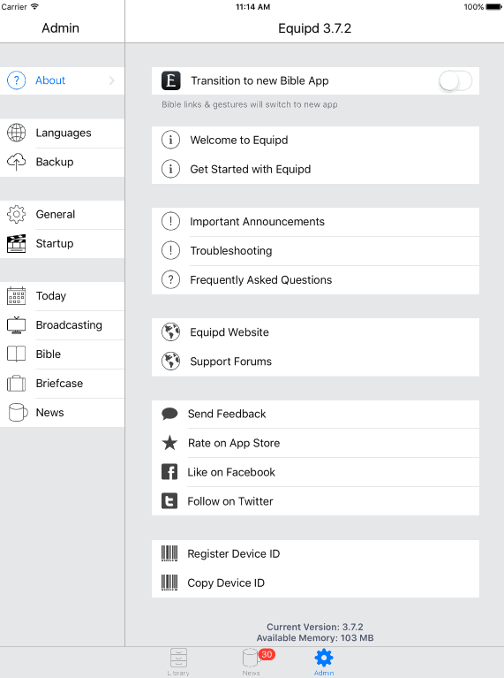504x678 pixels.
Task: Tap Register Device ID
Action: [x=315, y=554]
